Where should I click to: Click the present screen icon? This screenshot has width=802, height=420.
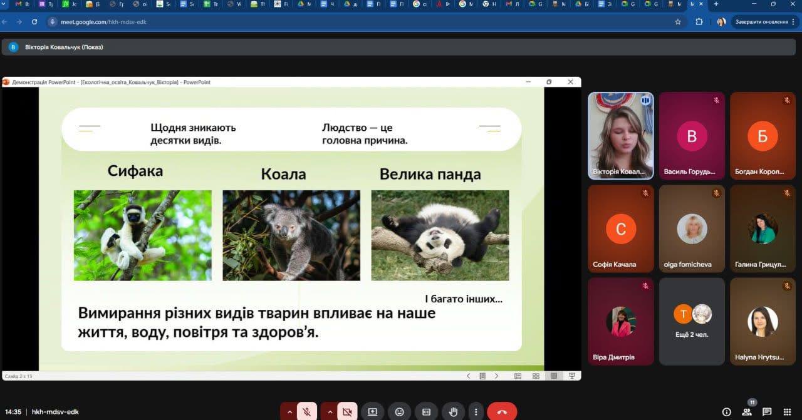pos(373,412)
